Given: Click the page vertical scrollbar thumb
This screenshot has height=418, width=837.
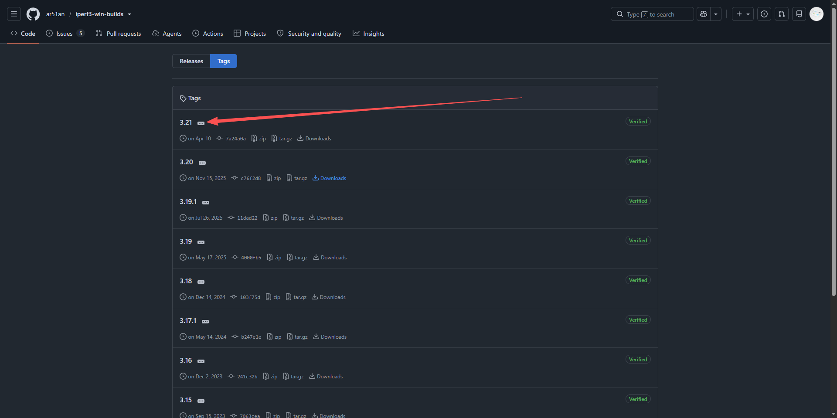Looking at the screenshot, I should tap(834, 153).
